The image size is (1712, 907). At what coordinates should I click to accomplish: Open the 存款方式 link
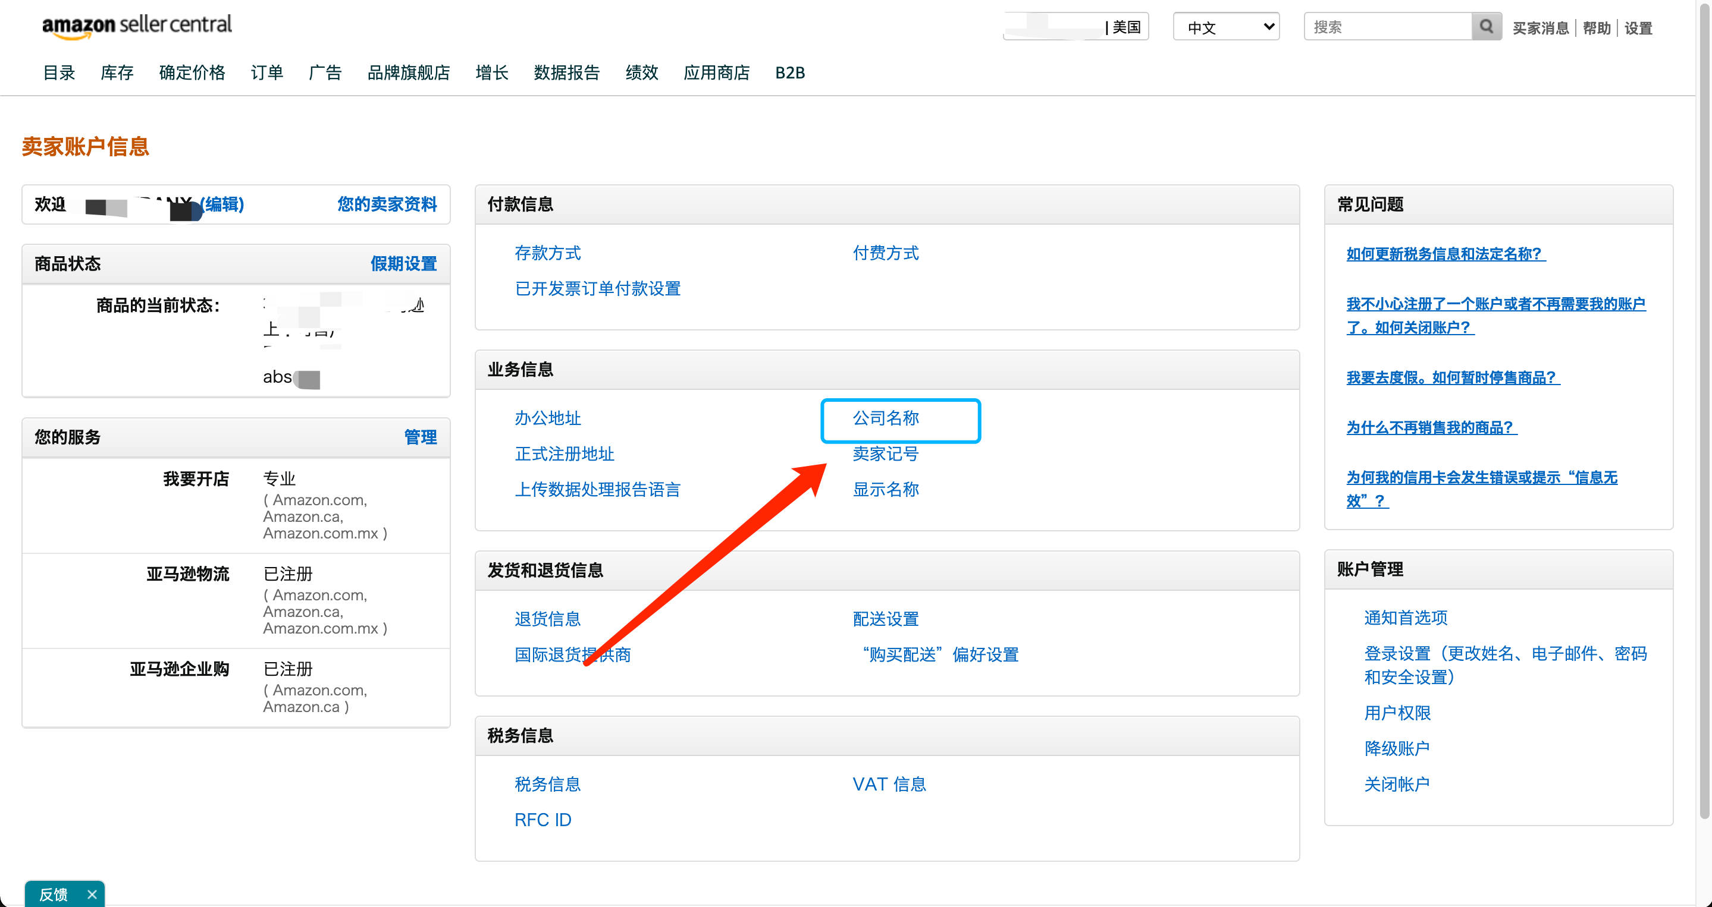click(x=548, y=253)
